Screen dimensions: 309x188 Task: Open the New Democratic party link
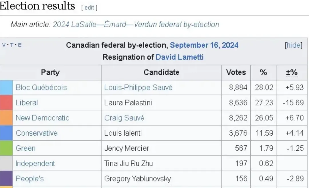point(42,118)
